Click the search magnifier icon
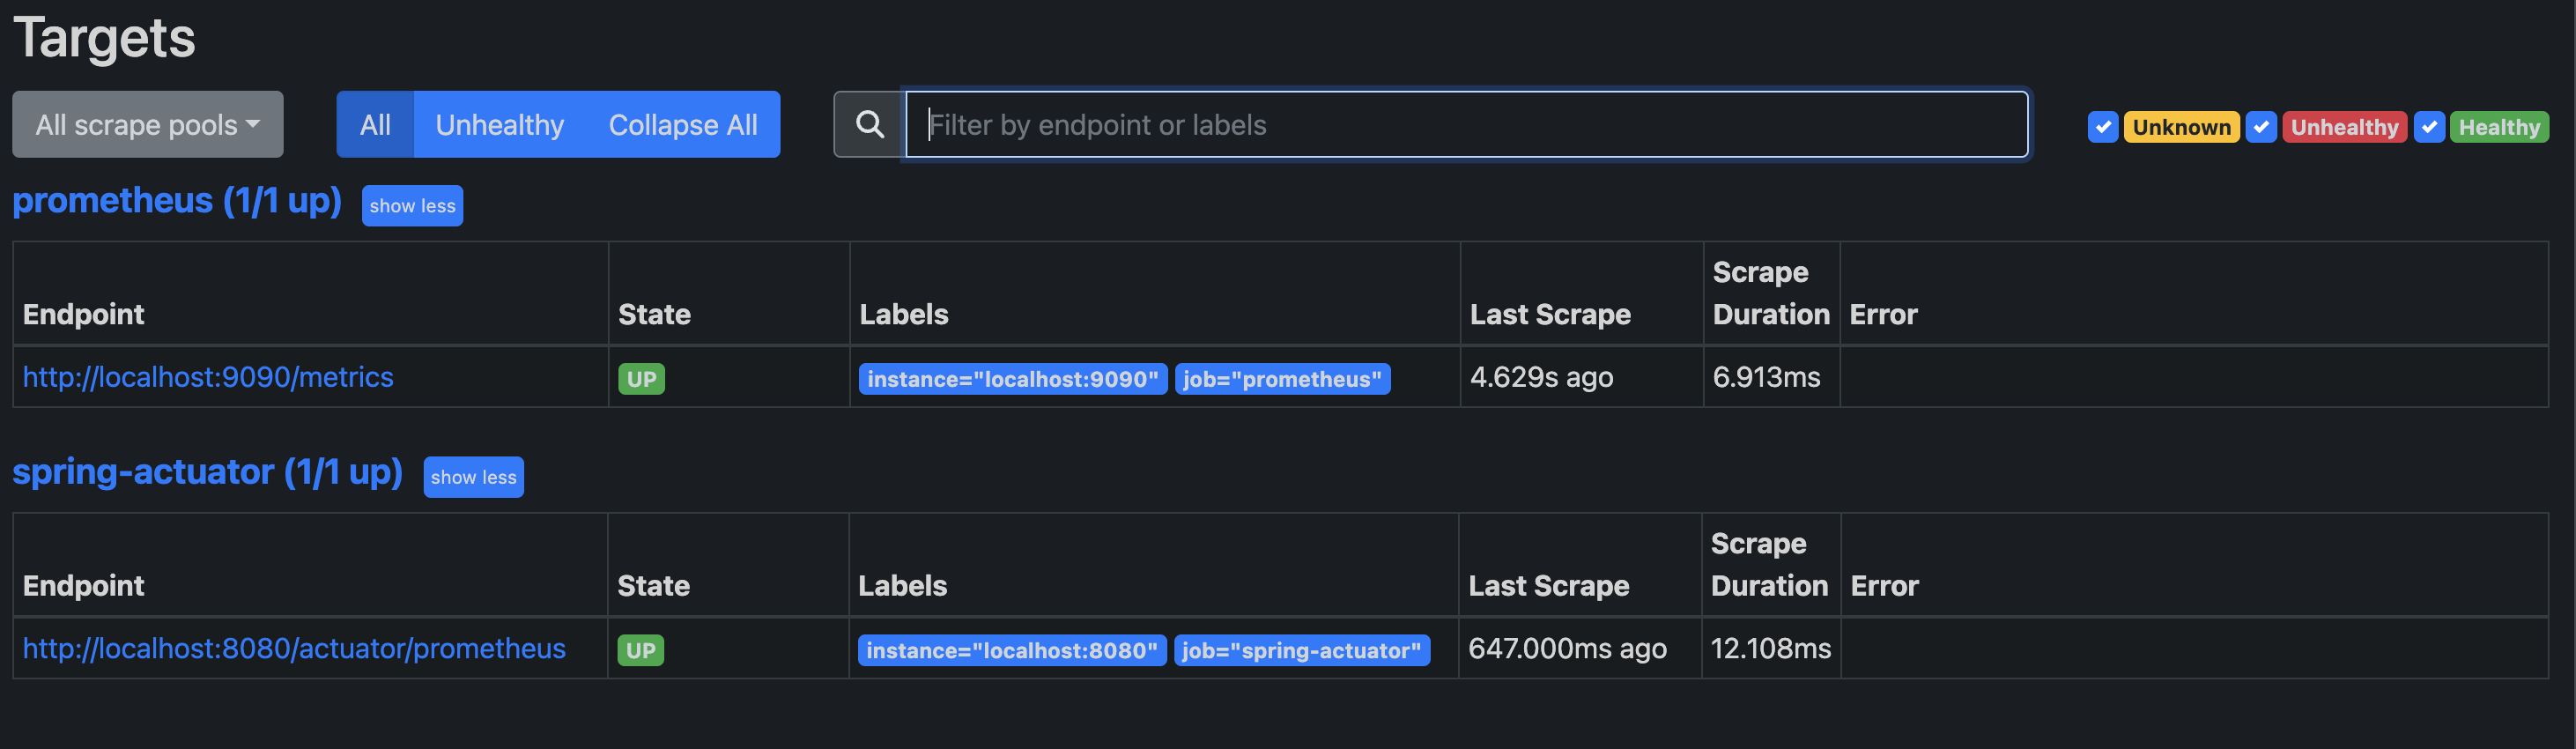The image size is (2576, 749). tap(869, 125)
